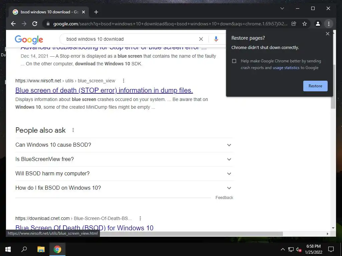This screenshot has width=342, height=256.
Task: Click the scroll down arrow
Action: [333, 228]
